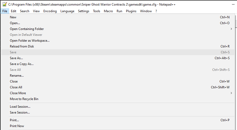The image size is (237, 130).
Task: Open the Edit menu in the menu bar
Action: [x=14, y=11]
